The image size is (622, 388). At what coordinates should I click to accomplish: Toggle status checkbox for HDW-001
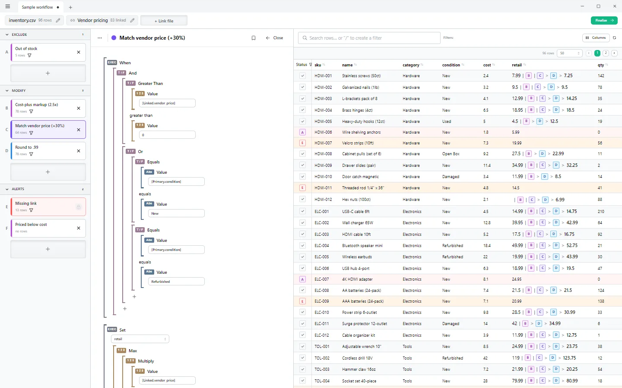pyautogui.click(x=302, y=76)
